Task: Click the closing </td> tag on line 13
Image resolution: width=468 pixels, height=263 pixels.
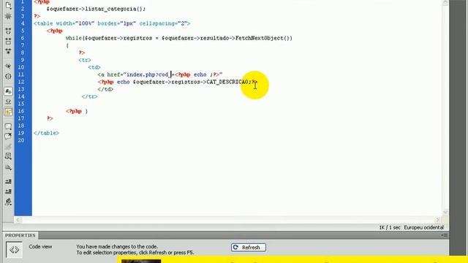Action: (105, 89)
